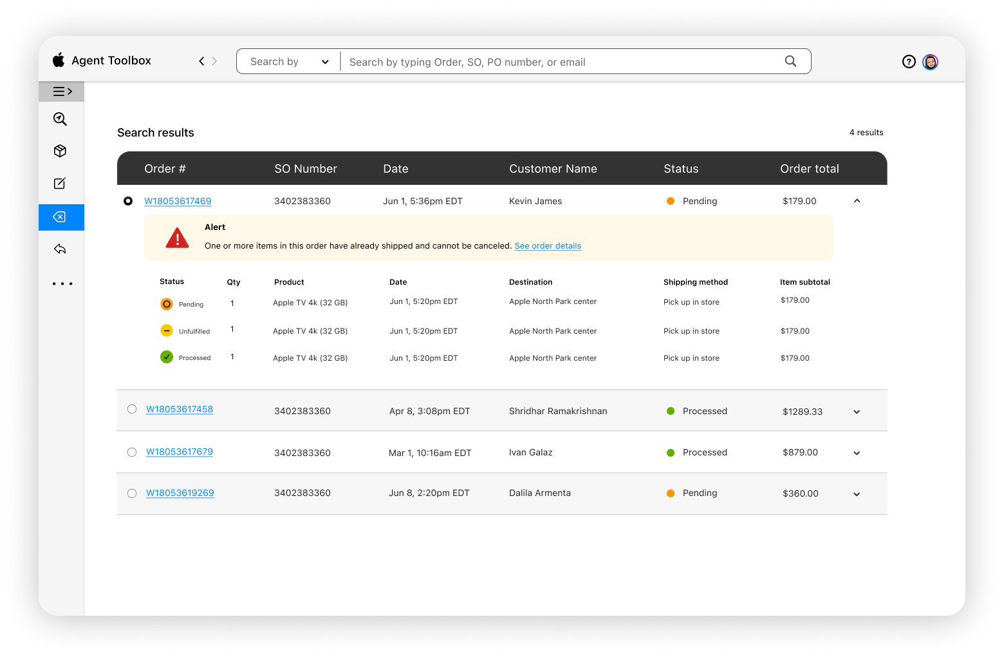
Task: Click the Search results heading
Action: pyautogui.click(x=156, y=133)
